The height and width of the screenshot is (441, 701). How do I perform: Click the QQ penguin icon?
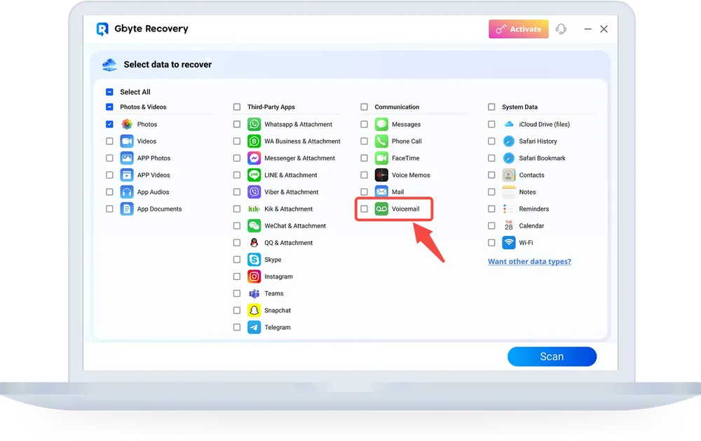coord(254,243)
